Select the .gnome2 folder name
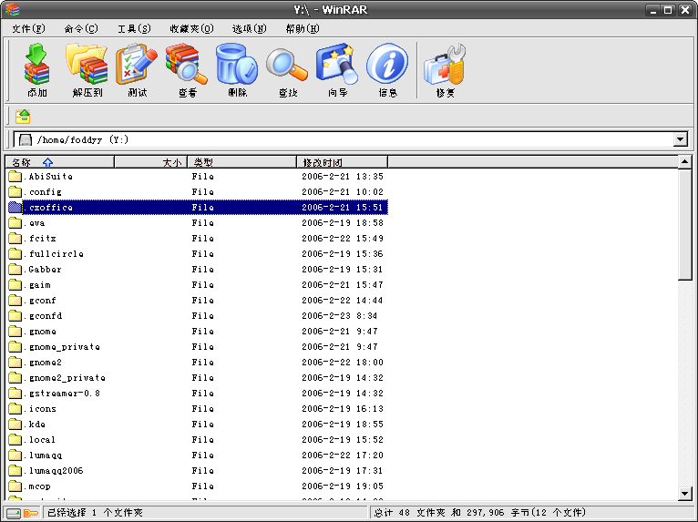 [43, 363]
